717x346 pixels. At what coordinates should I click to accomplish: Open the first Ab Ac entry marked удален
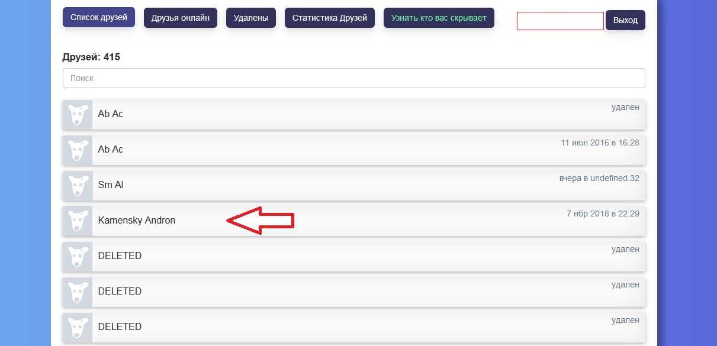(354, 114)
